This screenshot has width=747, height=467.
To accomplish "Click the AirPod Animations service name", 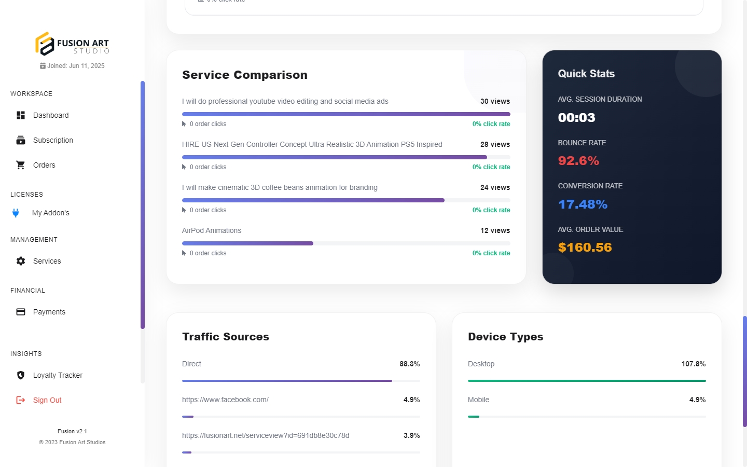I will (212, 230).
